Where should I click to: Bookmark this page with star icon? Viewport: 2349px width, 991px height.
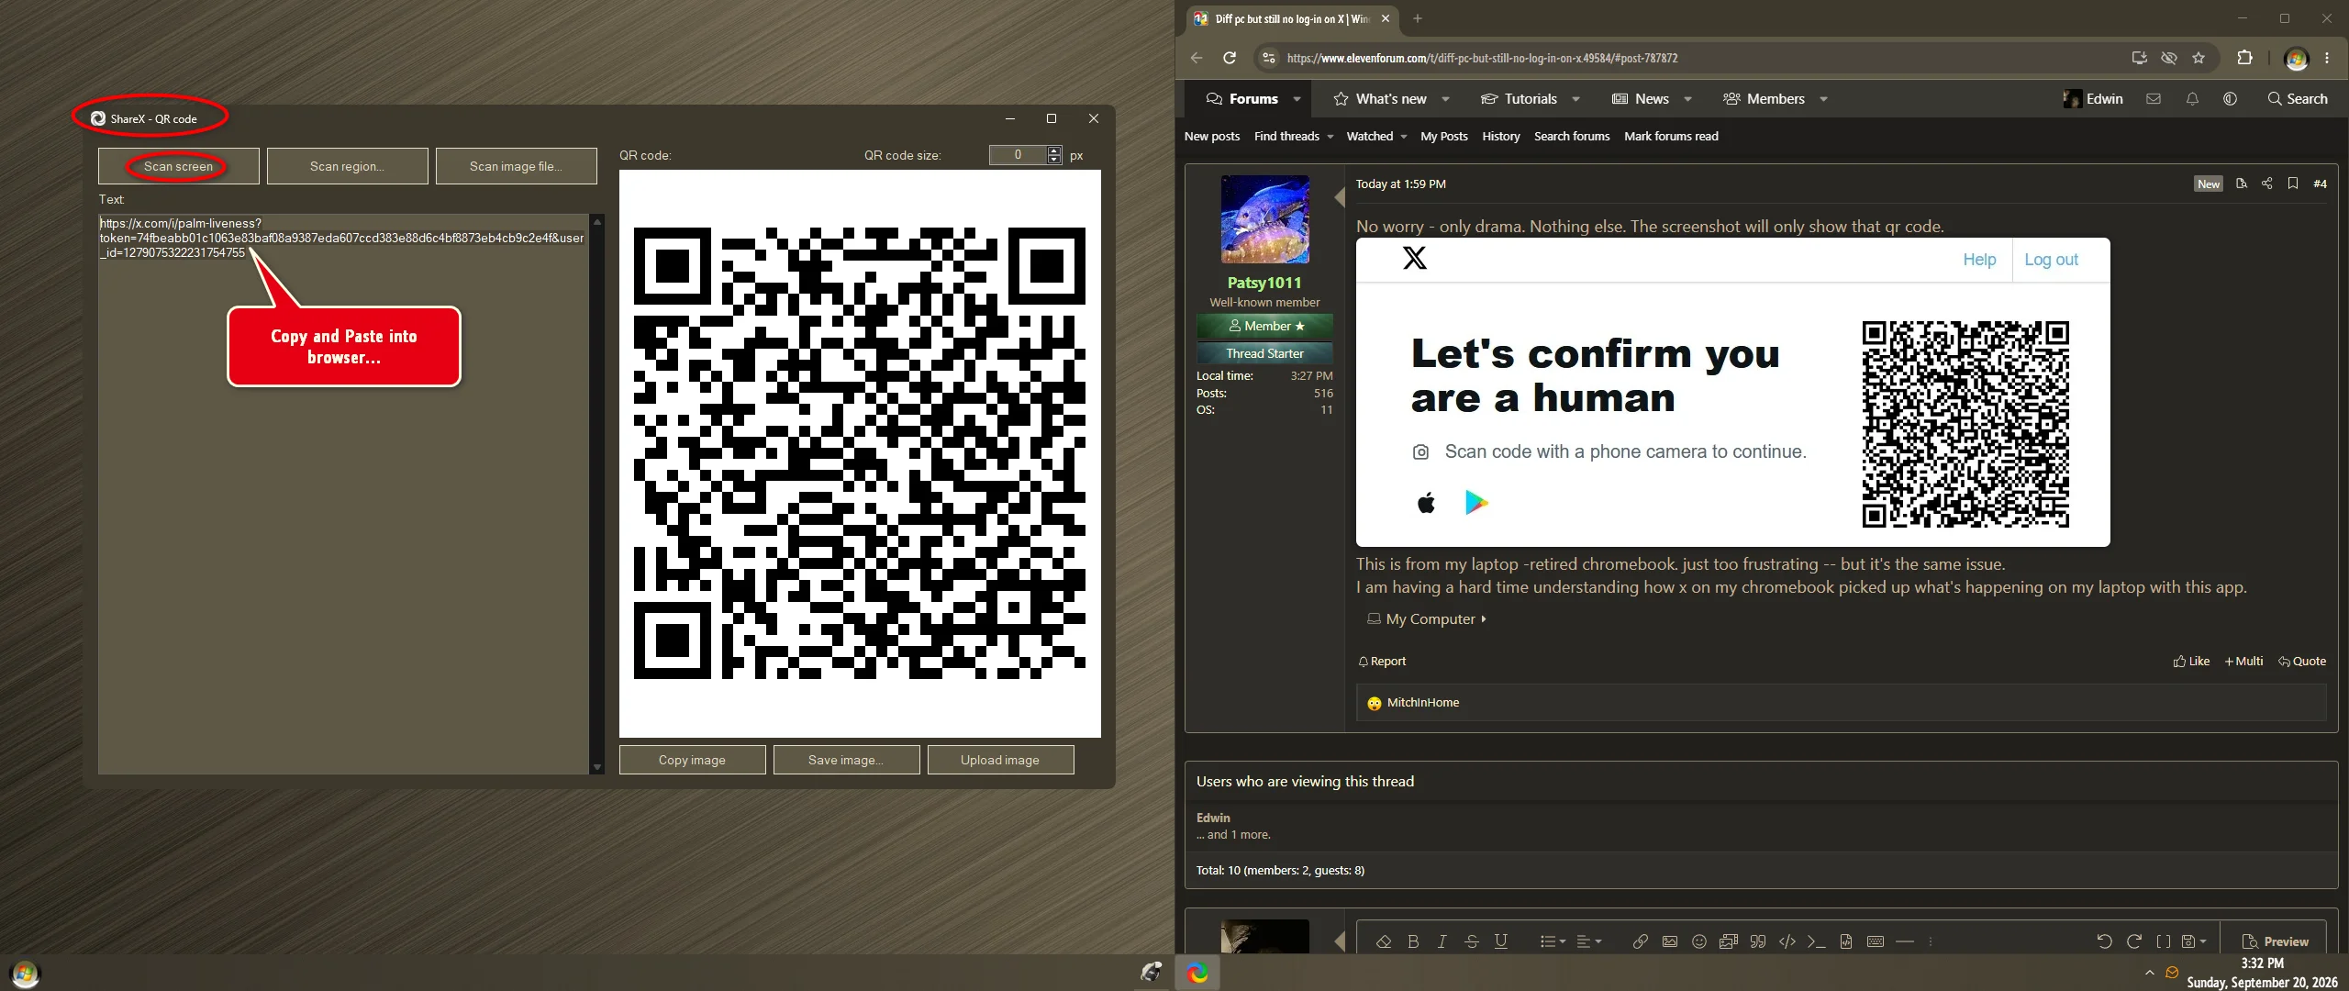coord(2199,58)
